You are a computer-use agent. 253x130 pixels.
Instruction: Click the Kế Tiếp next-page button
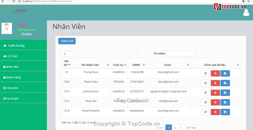[191, 128]
